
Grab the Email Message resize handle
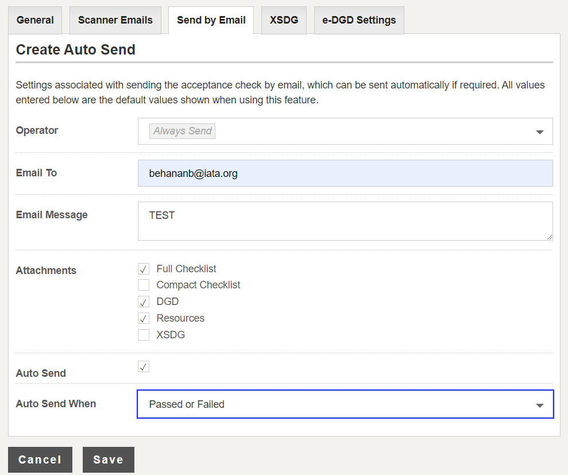pyautogui.click(x=550, y=237)
